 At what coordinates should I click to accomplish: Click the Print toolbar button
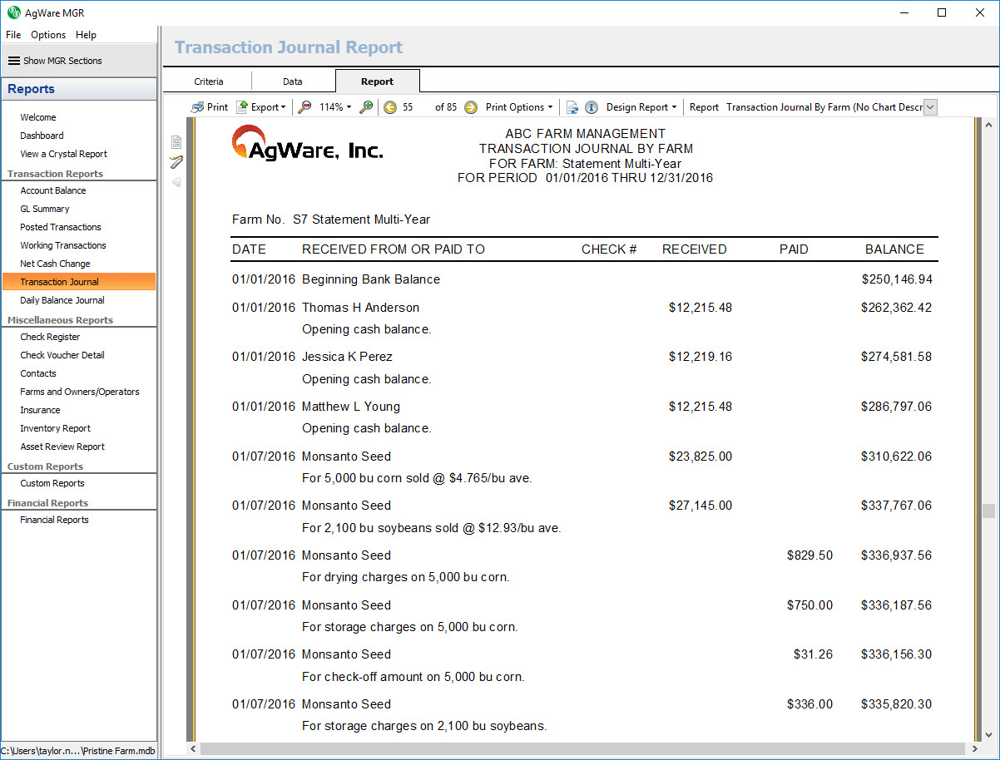tap(209, 107)
